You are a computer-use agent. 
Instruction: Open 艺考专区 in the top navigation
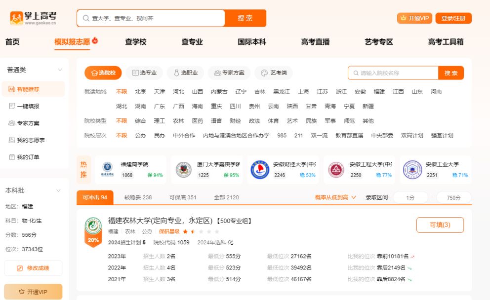[x=379, y=42]
